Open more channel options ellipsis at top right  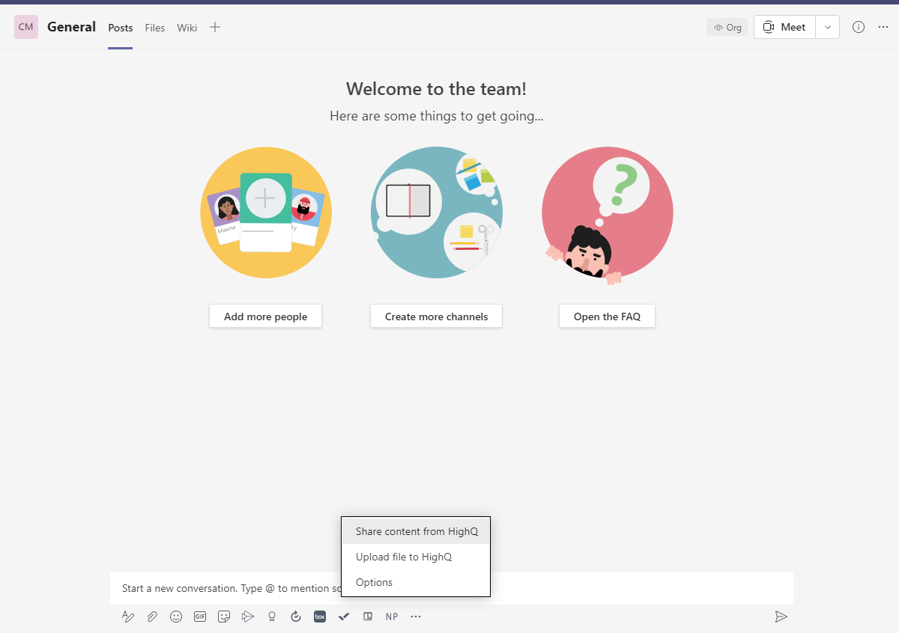click(x=883, y=27)
